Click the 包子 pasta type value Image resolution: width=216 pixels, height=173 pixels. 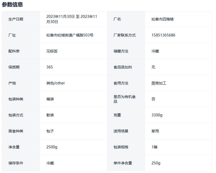pos(50,131)
